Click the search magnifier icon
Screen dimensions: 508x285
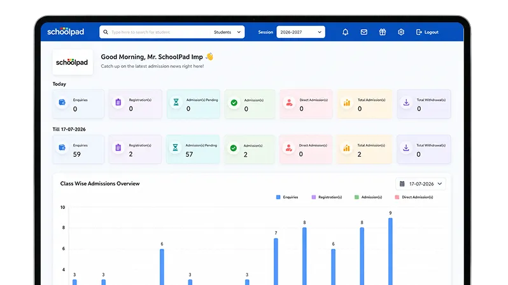click(x=106, y=32)
